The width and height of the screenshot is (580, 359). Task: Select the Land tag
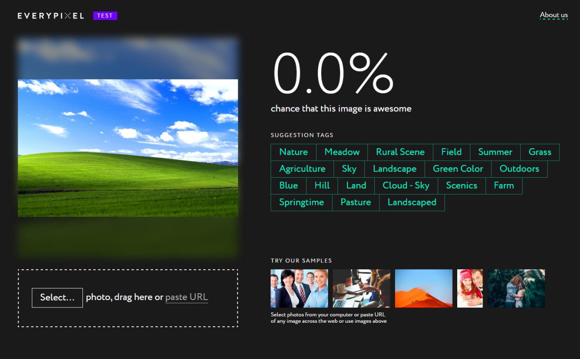(356, 186)
